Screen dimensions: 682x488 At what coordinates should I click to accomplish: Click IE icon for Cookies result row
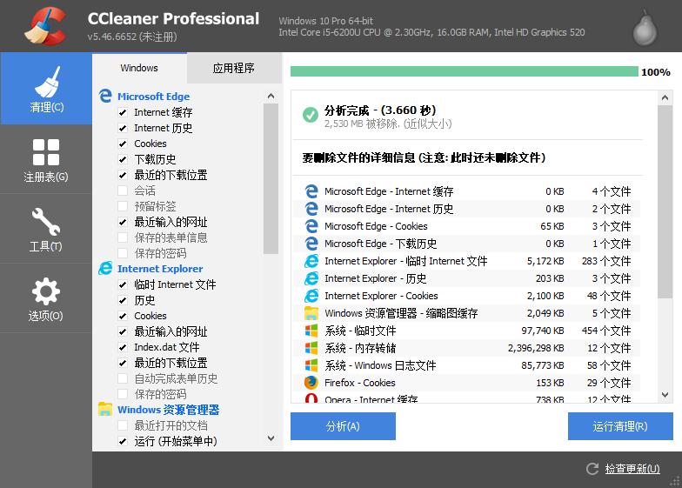pos(311,296)
